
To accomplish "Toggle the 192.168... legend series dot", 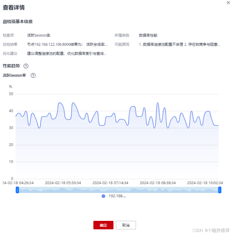I will [103, 196].
